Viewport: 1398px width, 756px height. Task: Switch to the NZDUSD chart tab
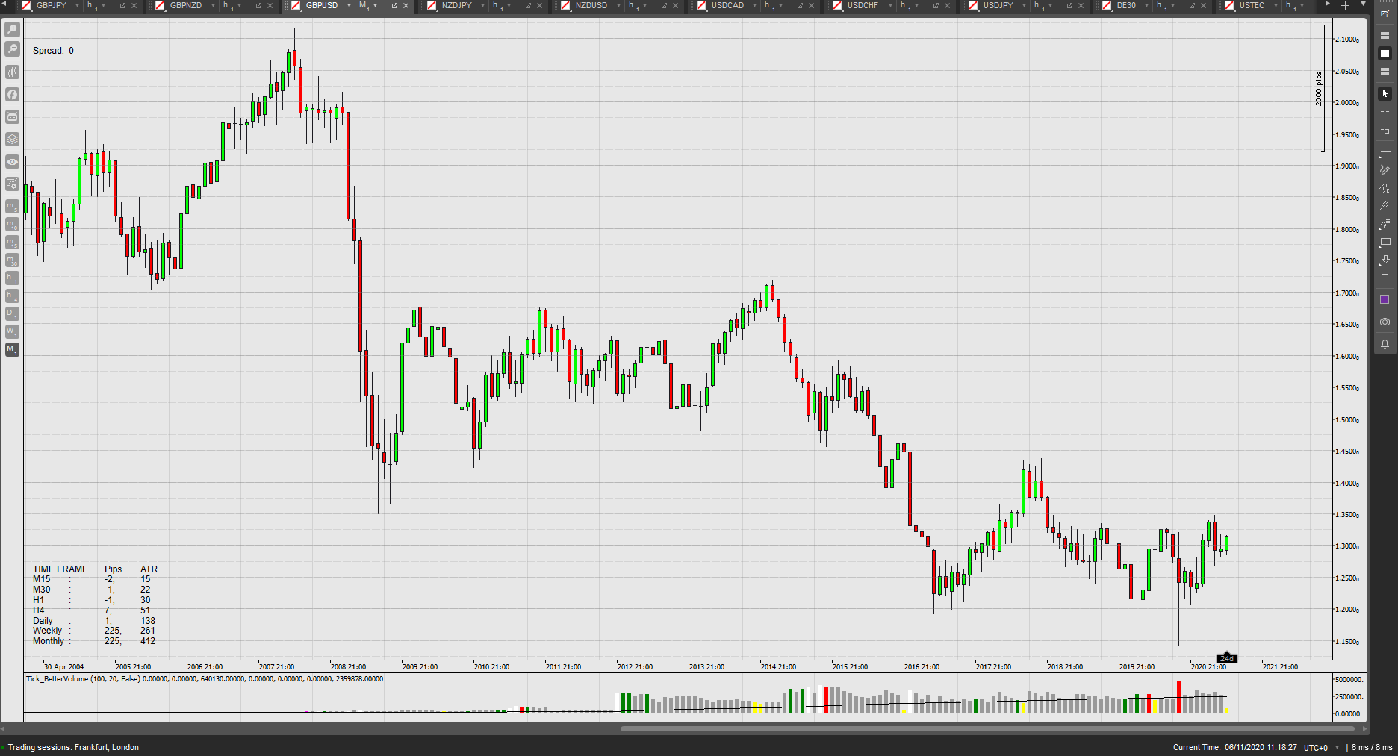[x=591, y=5]
